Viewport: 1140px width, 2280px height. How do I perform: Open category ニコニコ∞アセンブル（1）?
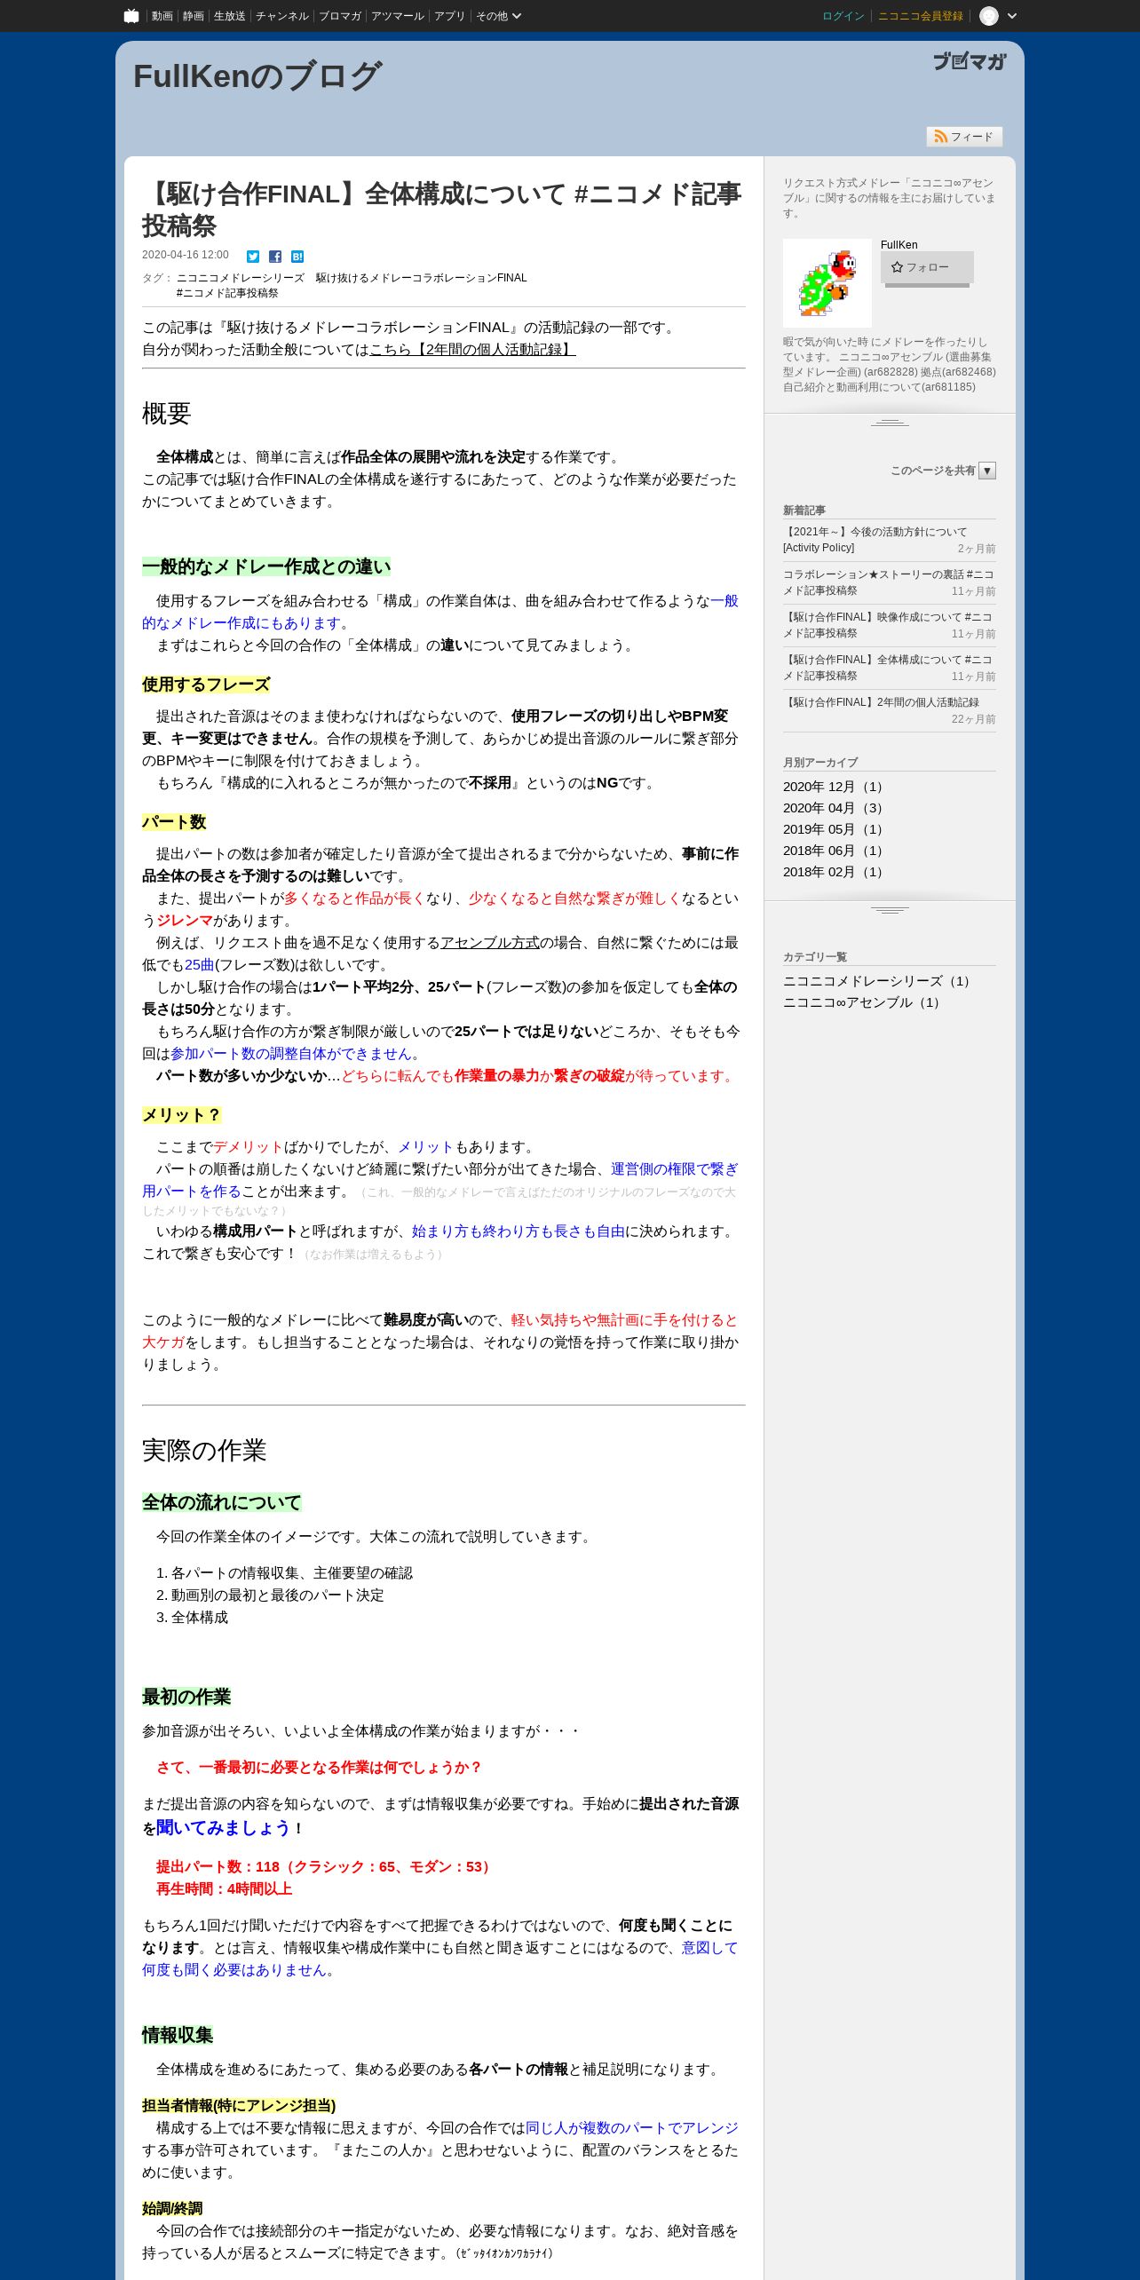point(863,1002)
